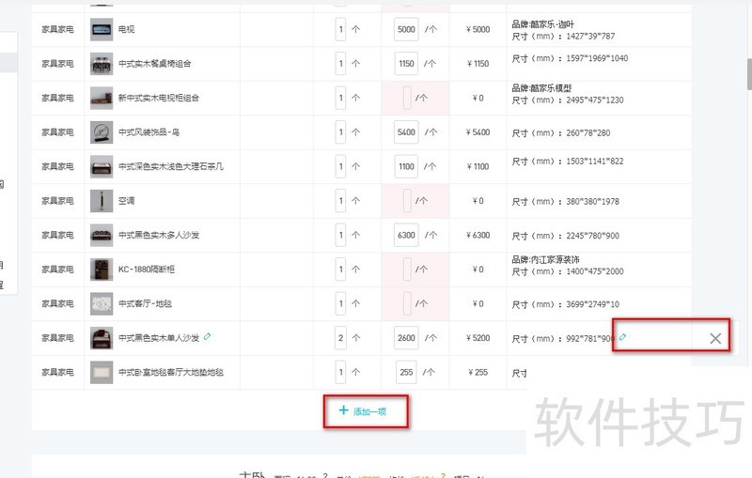Open the 中式深色实木浅色大理石茶几 thumbnail
752x478 pixels.
pos(102,166)
